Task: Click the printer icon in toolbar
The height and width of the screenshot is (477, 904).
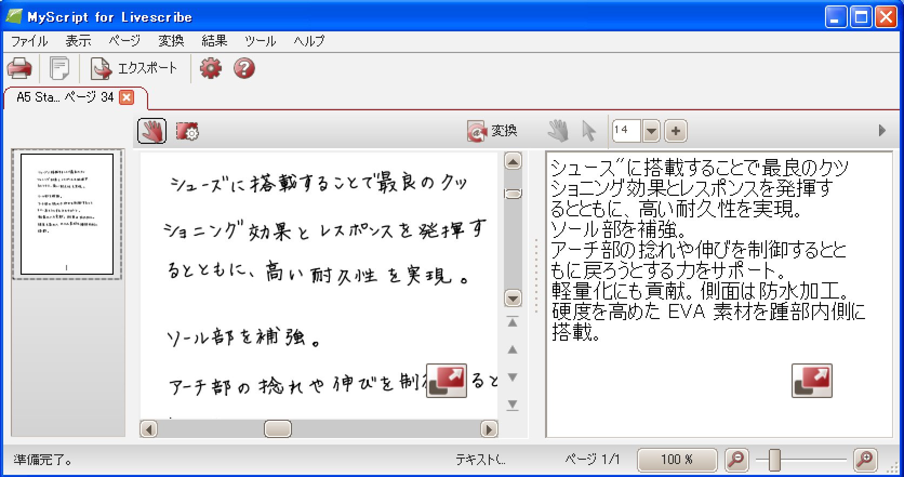Action: point(19,69)
